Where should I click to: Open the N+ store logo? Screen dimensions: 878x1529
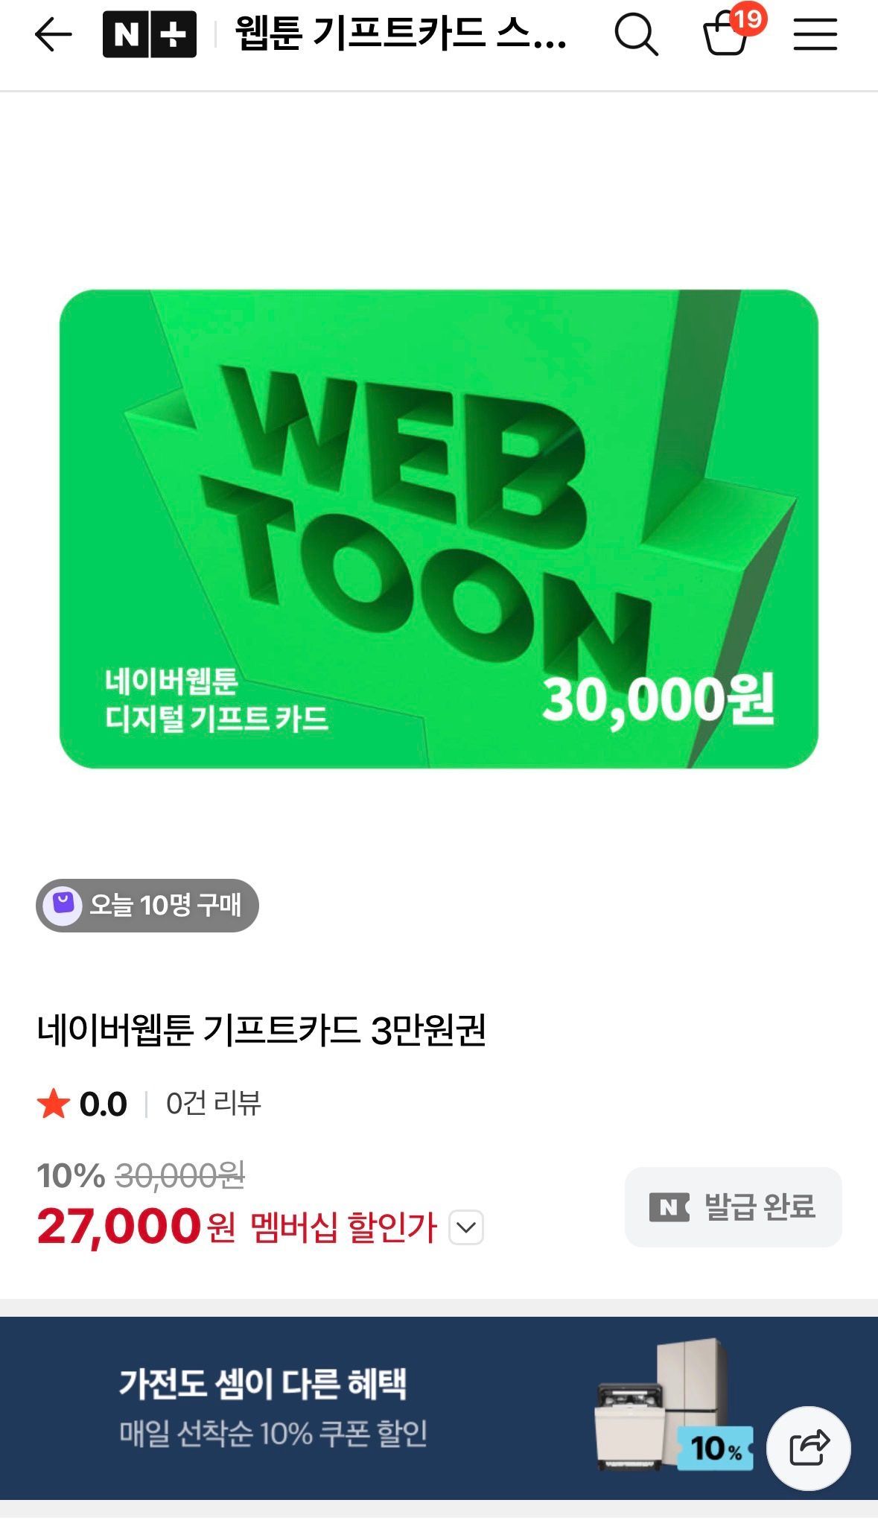click(x=150, y=35)
